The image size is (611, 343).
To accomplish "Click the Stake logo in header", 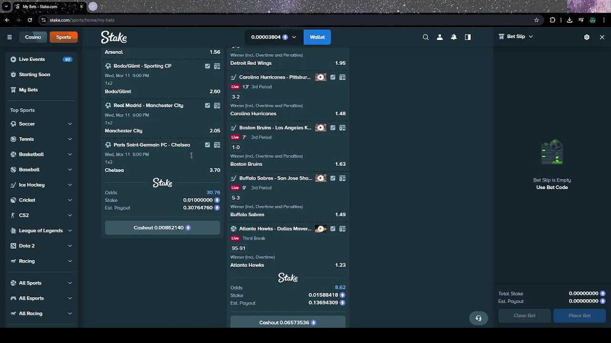I will tap(114, 37).
